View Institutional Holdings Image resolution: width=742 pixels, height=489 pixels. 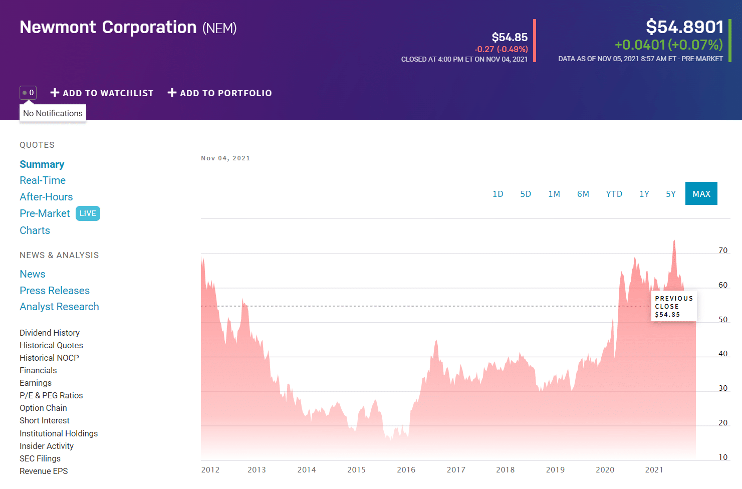tap(59, 433)
